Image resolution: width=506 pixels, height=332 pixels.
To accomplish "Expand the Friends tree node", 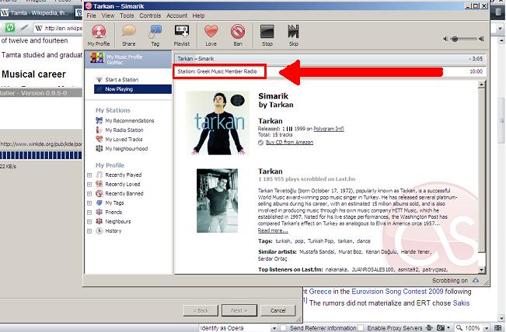I will tap(89, 213).
